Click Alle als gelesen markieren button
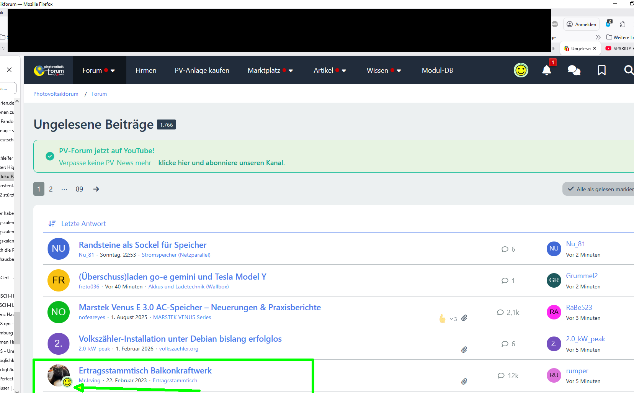Viewport: 634px width, 393px height. click(x=600, y=189)
